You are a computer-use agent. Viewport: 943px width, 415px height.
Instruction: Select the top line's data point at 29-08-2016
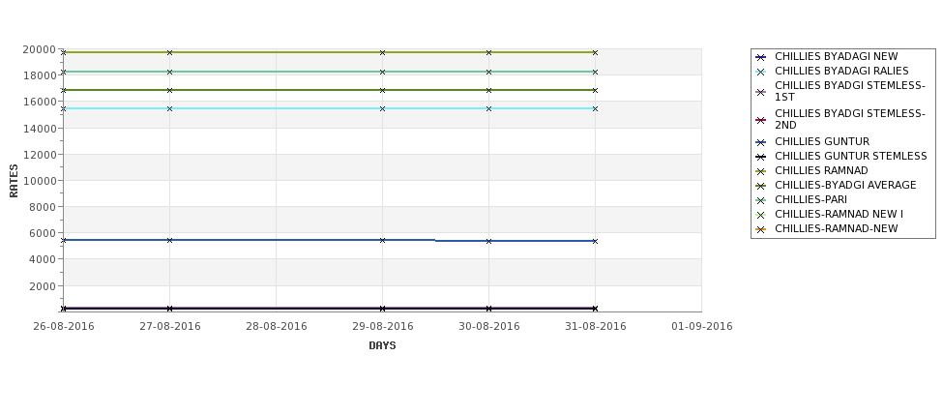pos(382,53)
